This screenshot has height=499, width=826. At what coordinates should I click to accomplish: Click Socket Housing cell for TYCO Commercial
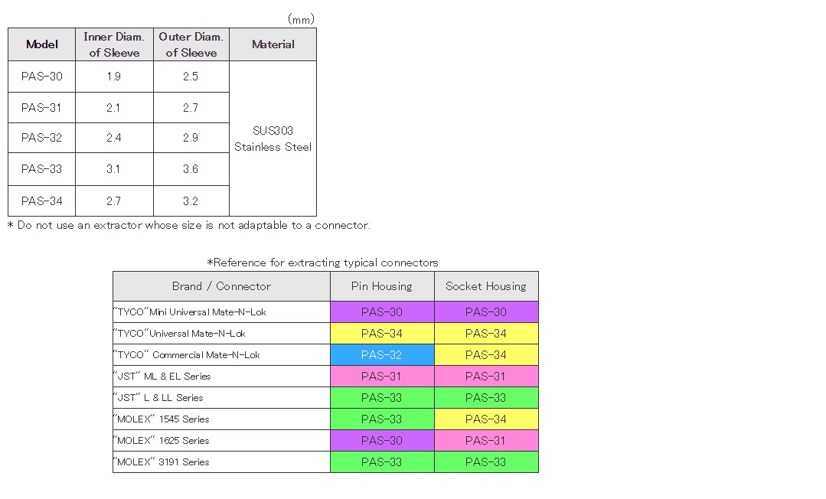click(486, 355)
